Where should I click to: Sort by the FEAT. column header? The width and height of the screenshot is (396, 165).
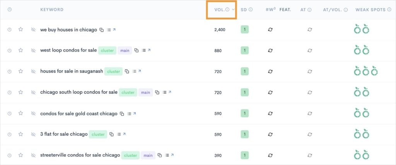285,10
